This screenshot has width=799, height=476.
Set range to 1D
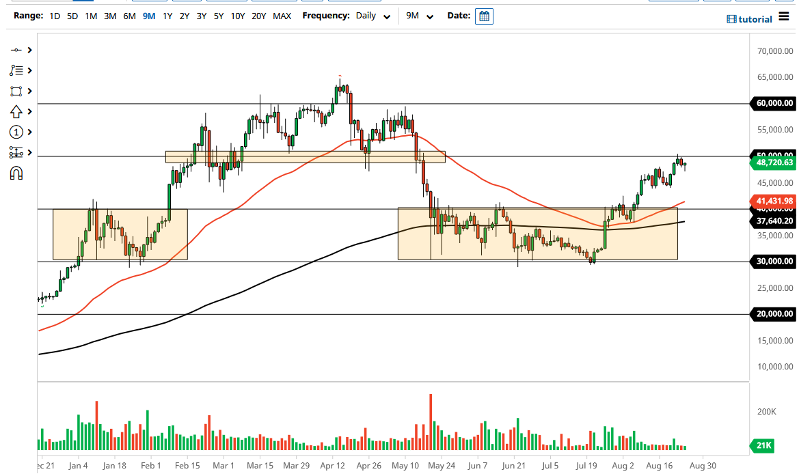click(x=55, y=16)
